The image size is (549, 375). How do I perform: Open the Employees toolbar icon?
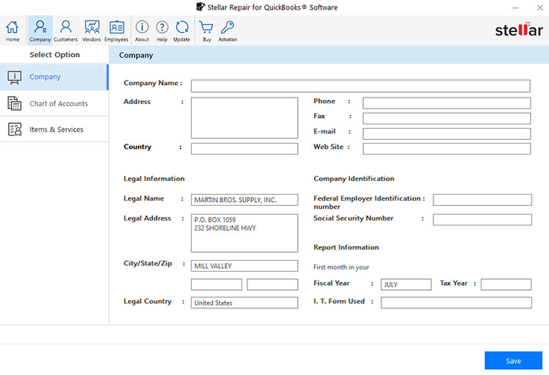(x=116, y=31)
